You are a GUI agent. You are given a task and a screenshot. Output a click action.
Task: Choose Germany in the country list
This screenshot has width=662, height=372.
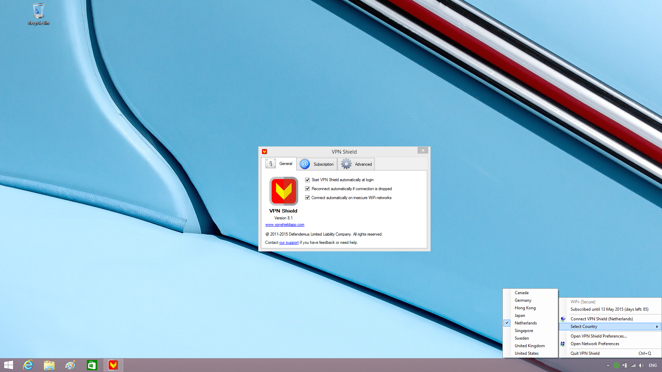[x=523, y=300]
